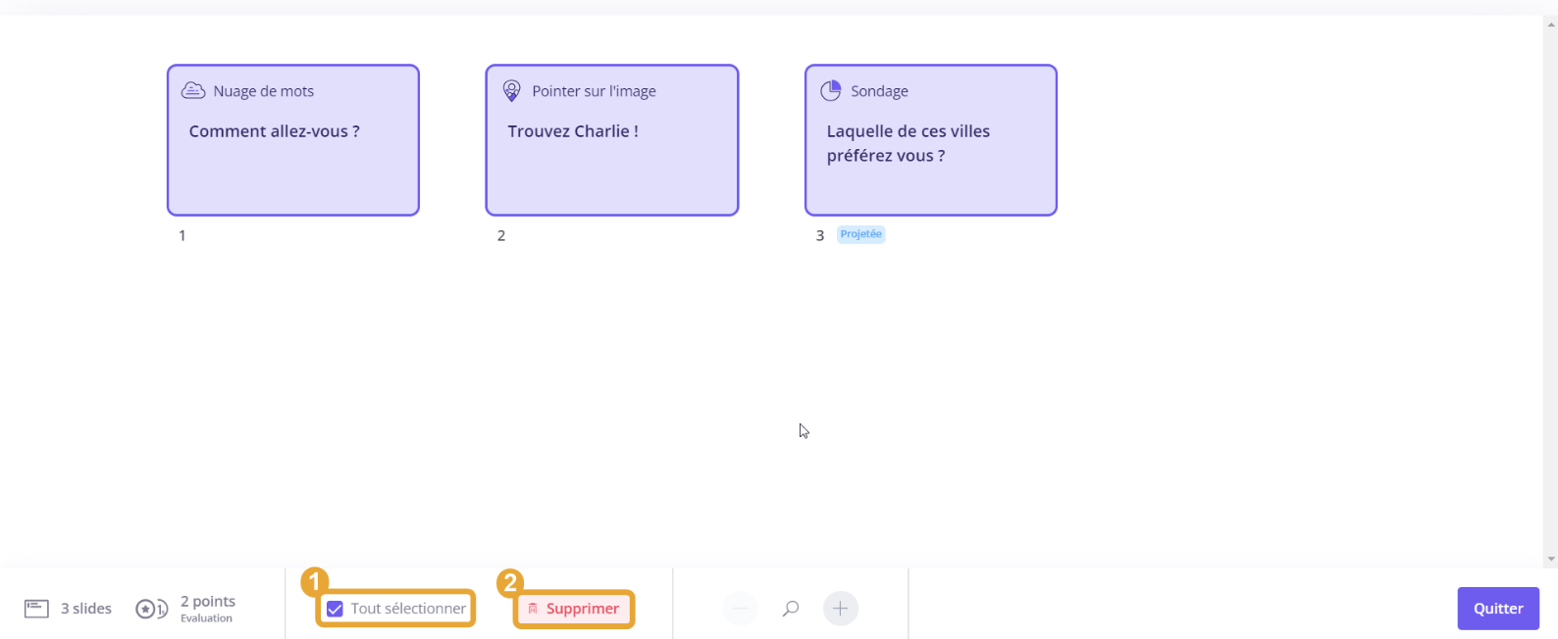Image resolution: width=1558 pixels, height=639 pixels.
Task: Click the Tout sélectionner label
Action: pyautogui.click(x=408, y=609)
